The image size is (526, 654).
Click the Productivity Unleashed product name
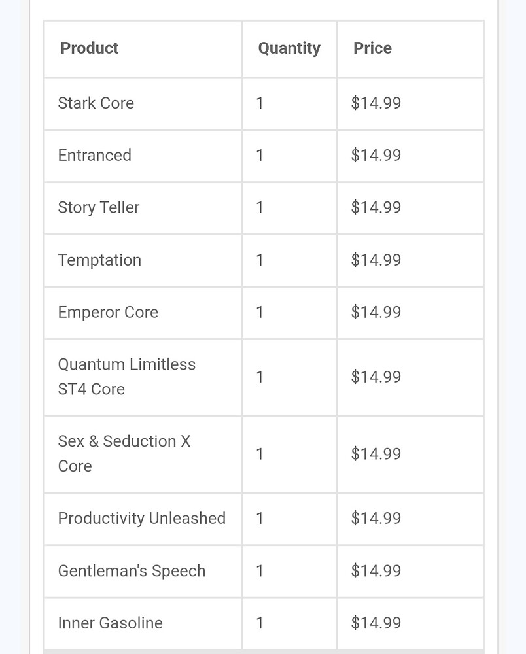pyautogui.click(x=142, y=519)
